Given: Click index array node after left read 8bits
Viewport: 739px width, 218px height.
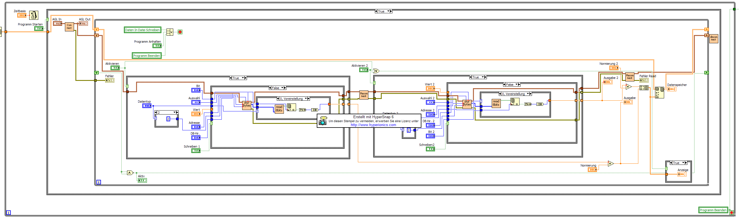Looking at the screenshot, I should (292, 107).
